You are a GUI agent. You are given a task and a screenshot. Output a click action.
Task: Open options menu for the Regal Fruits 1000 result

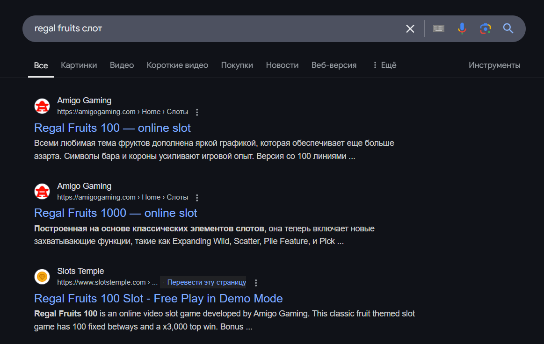click(197, 198)
